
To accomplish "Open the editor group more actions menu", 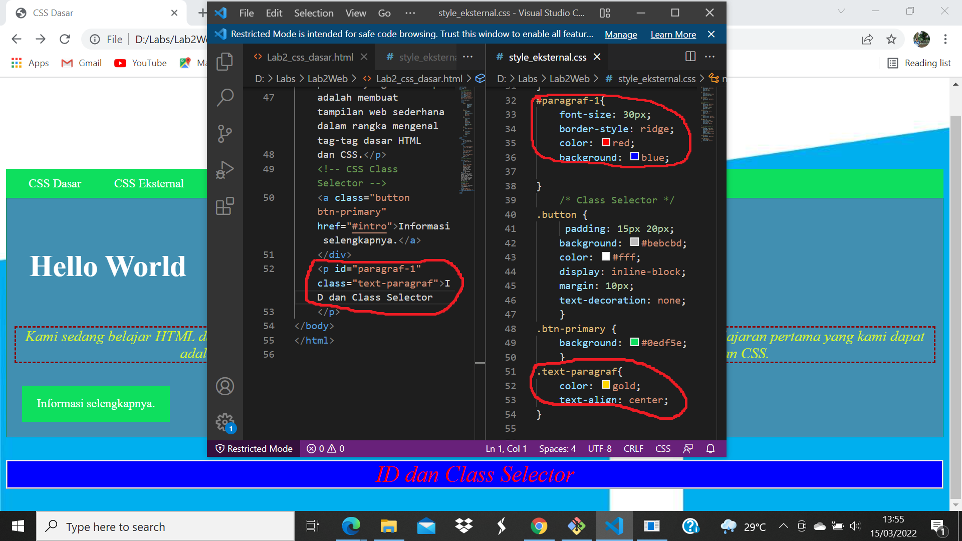I will click(x=709, y=57).
